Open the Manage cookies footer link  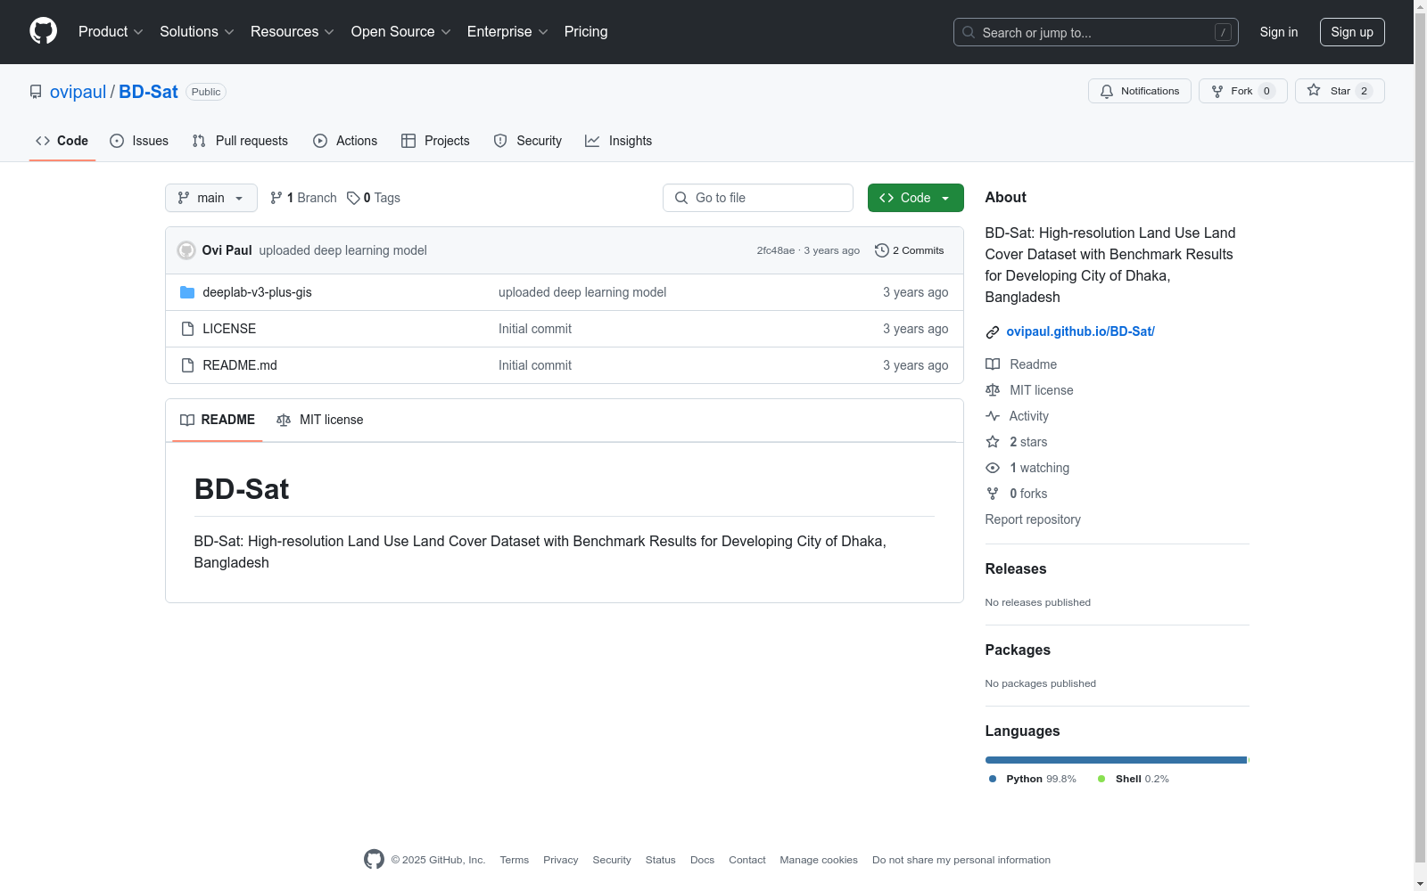(x=819, y=860)
